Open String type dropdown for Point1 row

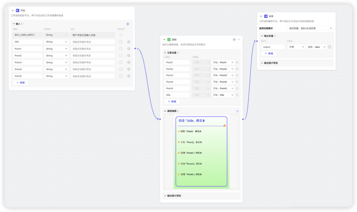click(x=56, y=49)
